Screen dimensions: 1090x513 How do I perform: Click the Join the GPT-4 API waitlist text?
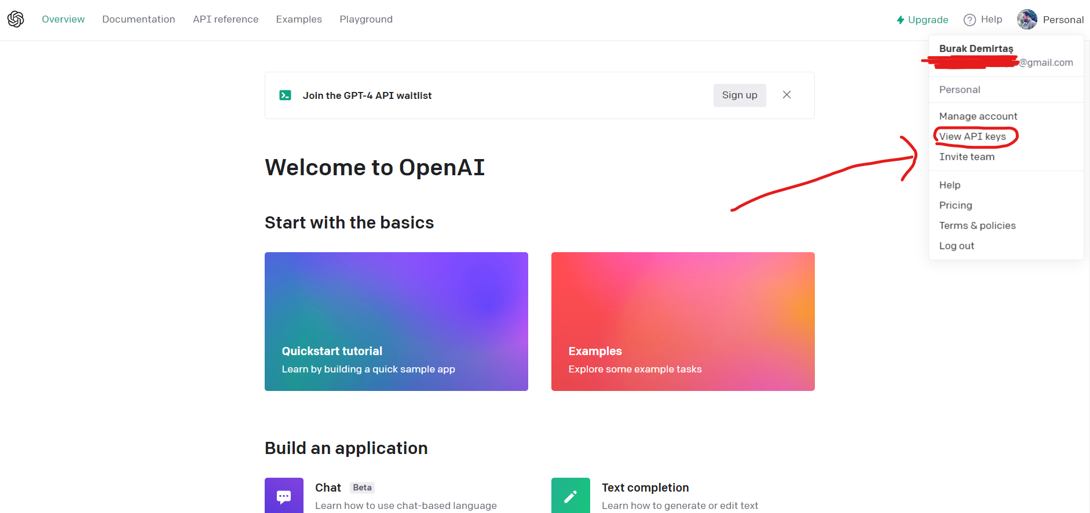coord(367,95)
